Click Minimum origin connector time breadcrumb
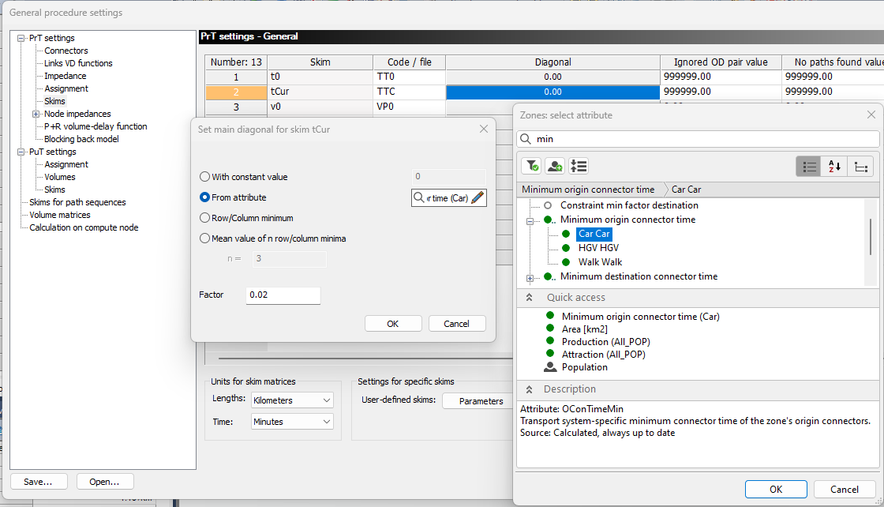Image resolution: width=884 pixels, height=507 pixels. [x=588, y=190]
